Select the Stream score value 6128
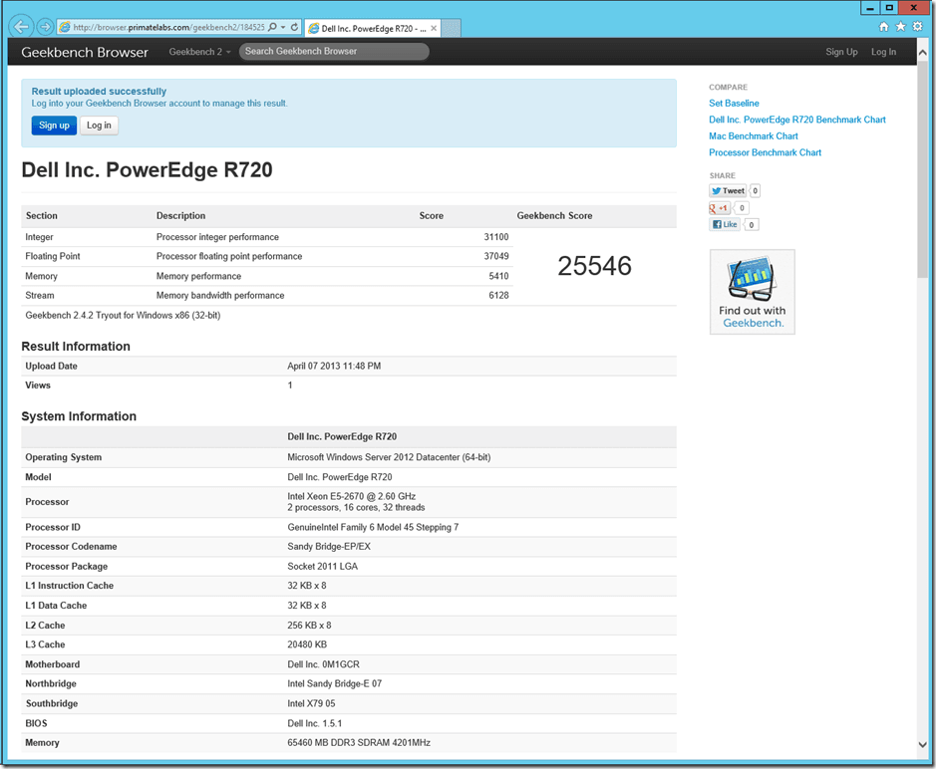Image resolution: width=936 pixels, height=769 pixels. 498,295
